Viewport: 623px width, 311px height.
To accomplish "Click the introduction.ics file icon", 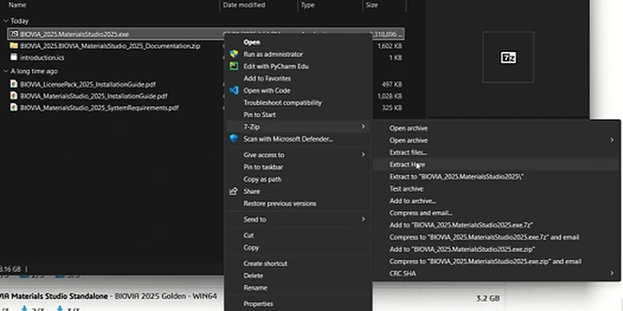I will coord(14,58).
